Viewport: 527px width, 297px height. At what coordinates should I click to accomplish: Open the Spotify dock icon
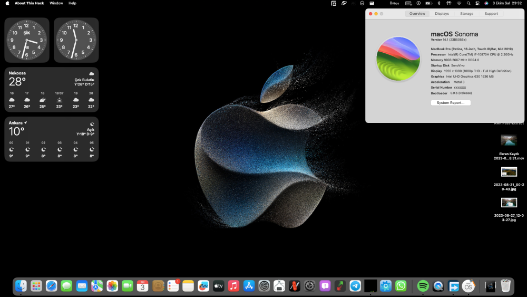[x=423, y=286]
